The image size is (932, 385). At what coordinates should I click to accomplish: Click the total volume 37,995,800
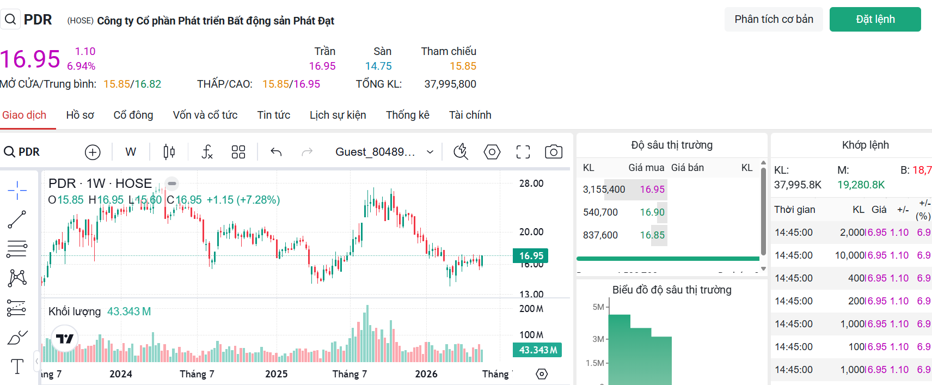tap(450, 84)
